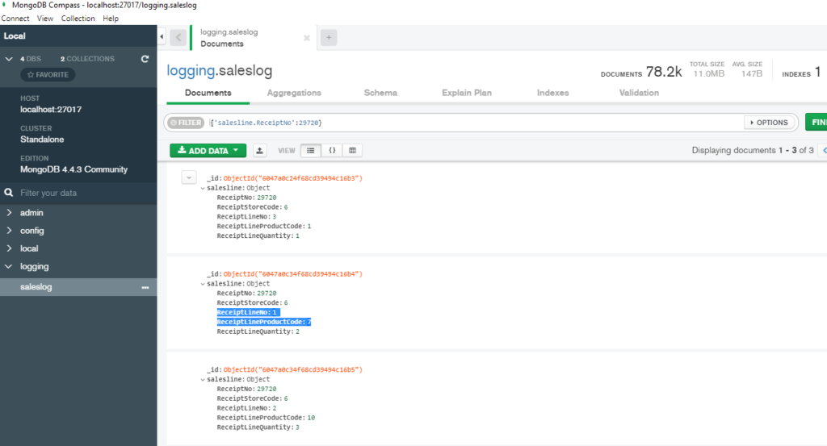Close the logging.saleslog tab
The width and height of the screenshot is (827, 446).
pos(306,38)
